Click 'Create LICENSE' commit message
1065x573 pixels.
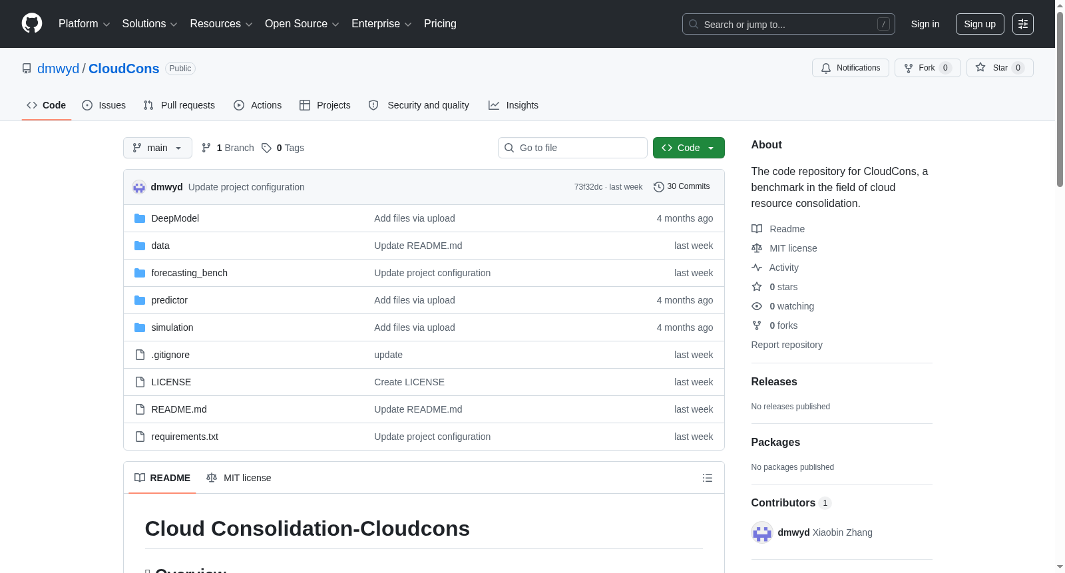click(x=409, y=382)
